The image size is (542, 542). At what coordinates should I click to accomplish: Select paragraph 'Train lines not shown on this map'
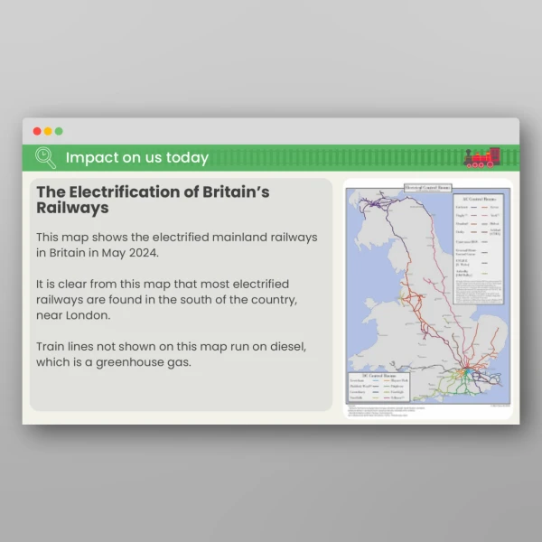point(171,354)
